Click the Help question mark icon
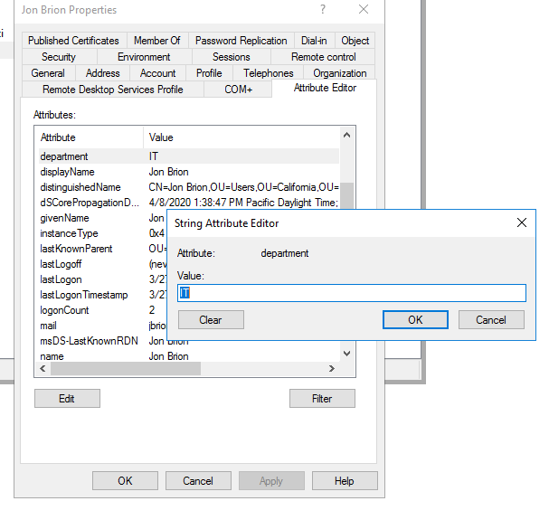 click(323, 10)
